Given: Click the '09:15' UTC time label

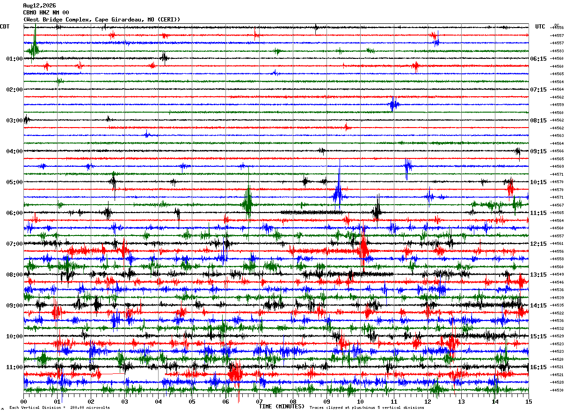Looking at the screenshot, I should click(x=538, y=151).
